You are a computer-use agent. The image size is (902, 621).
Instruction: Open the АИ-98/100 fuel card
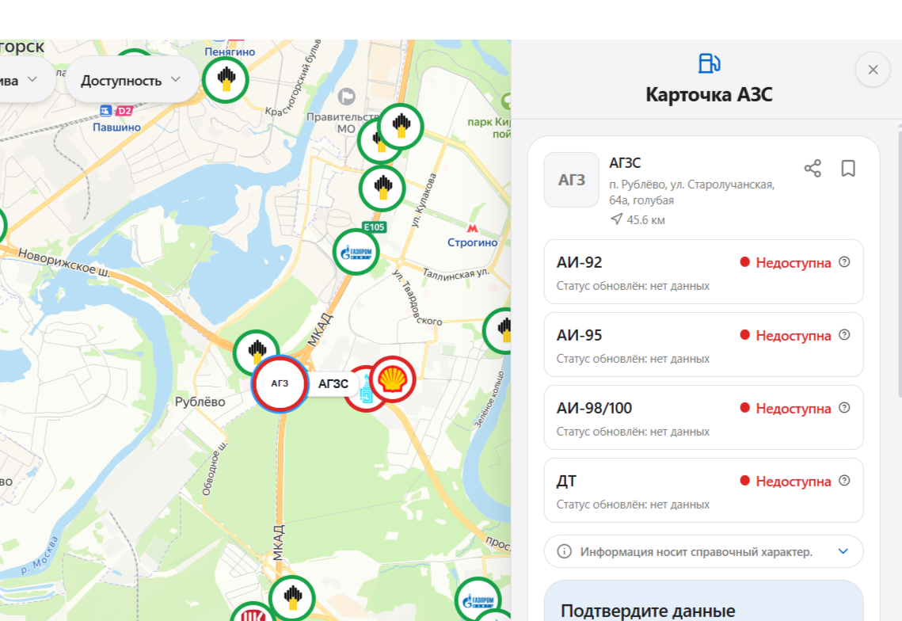click(x=703, y=417)
